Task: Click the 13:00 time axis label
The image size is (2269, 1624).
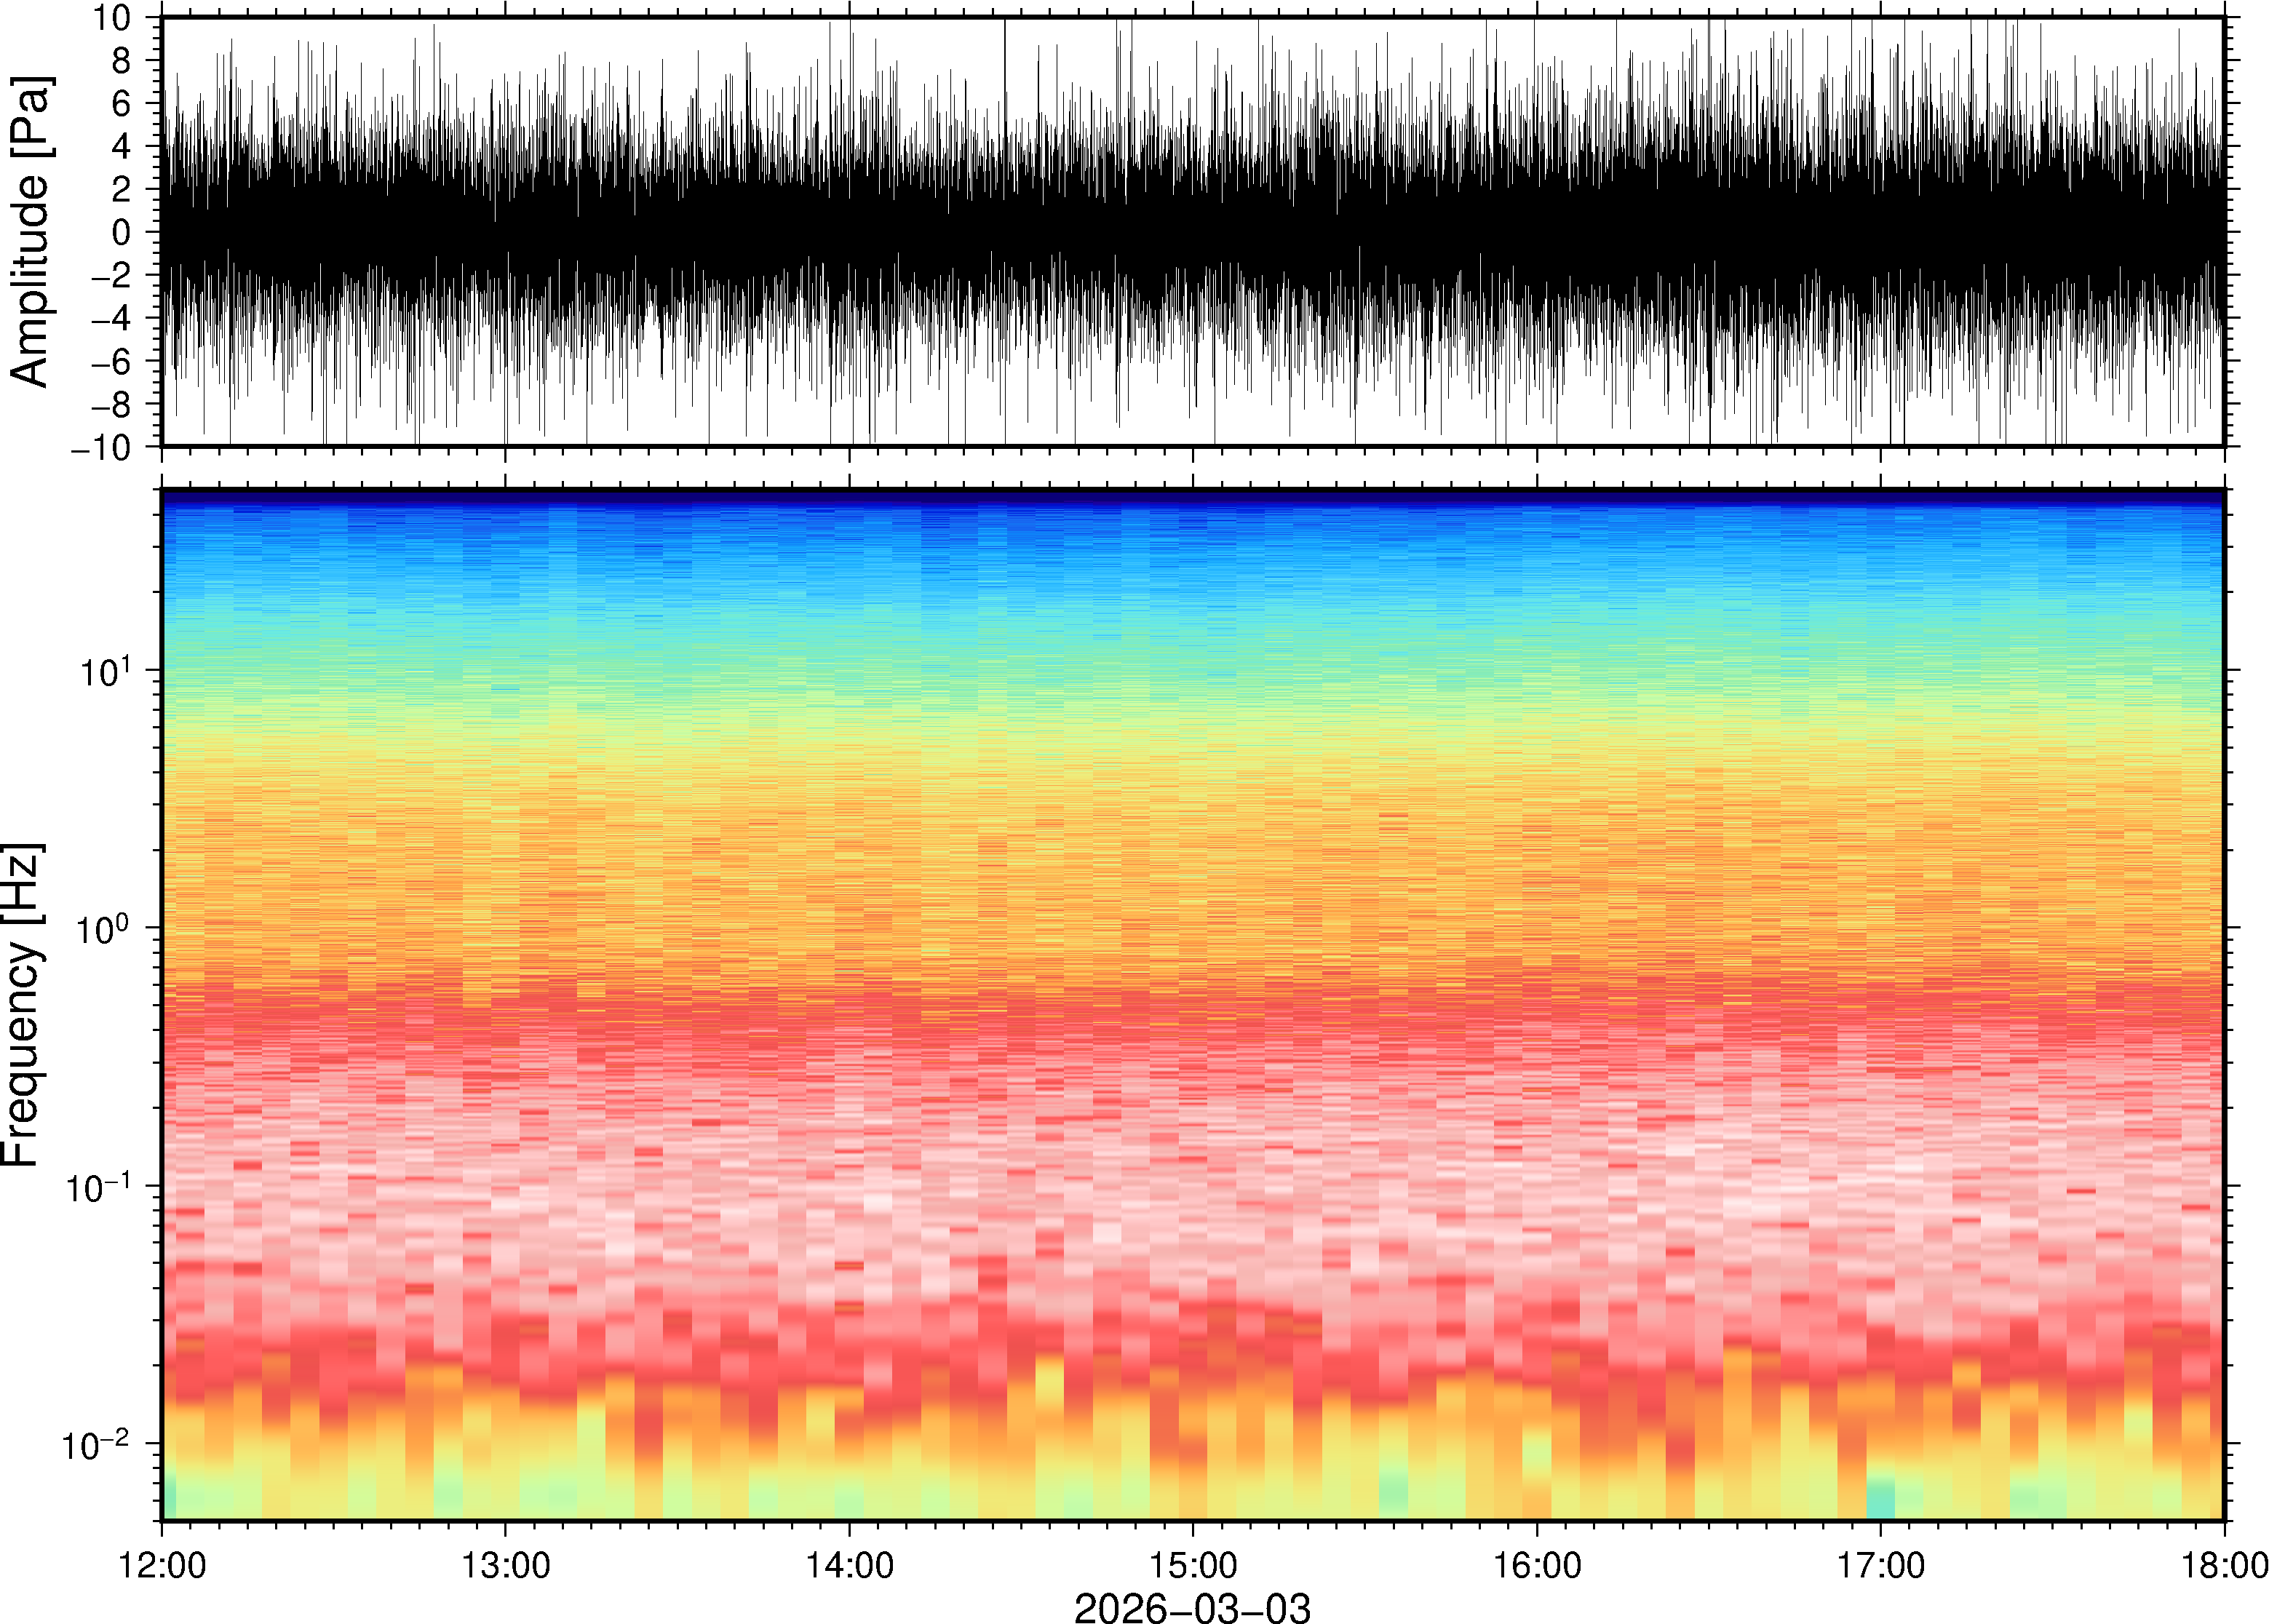Action: click(505, 1565)
